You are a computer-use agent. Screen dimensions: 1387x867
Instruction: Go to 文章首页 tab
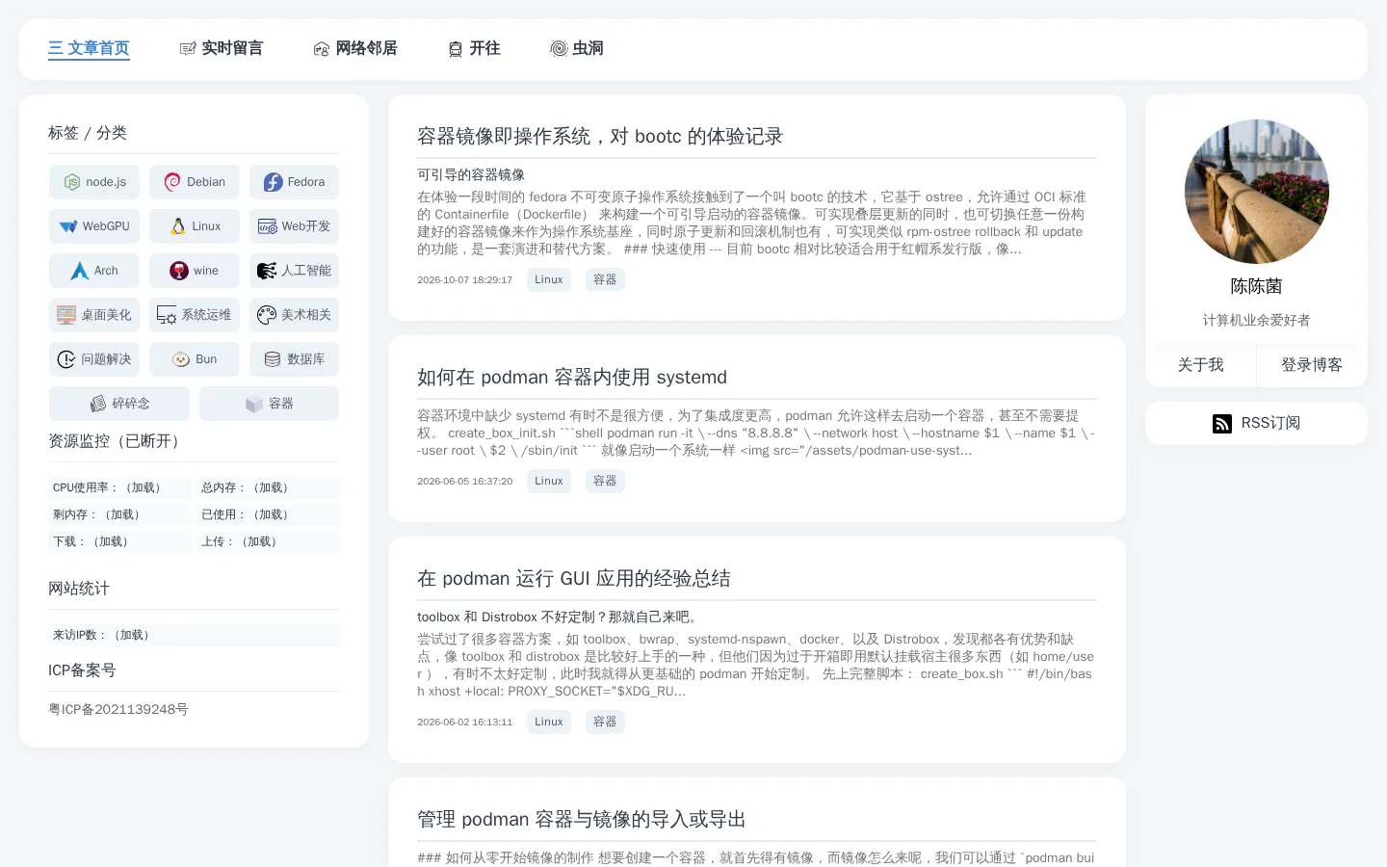pyautogui.click(x=89, y=48)
